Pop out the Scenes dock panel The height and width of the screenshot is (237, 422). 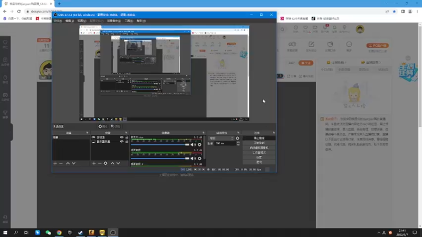pos(87,133)
